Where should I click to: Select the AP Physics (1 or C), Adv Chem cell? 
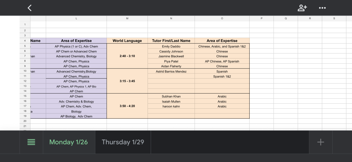pos(76,46)
